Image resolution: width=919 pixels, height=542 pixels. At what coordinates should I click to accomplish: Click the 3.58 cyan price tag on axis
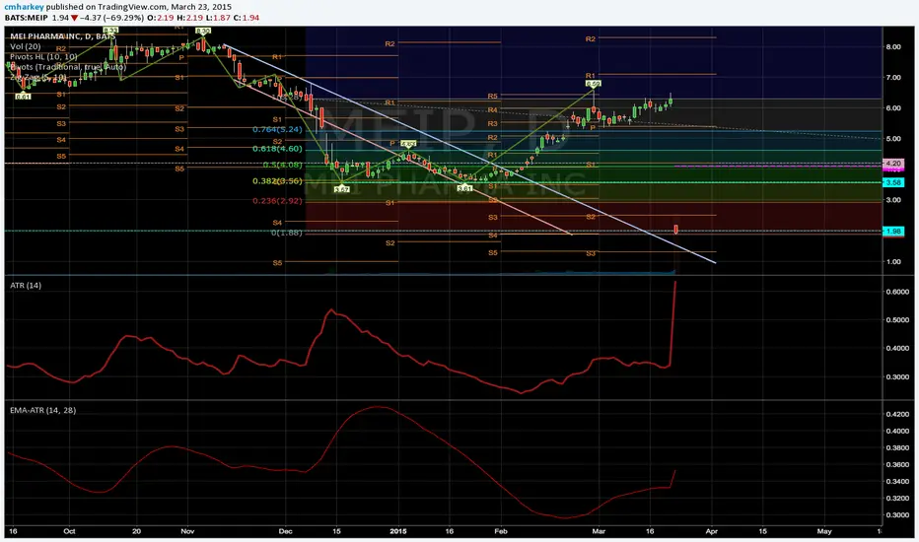coord(893,183)
